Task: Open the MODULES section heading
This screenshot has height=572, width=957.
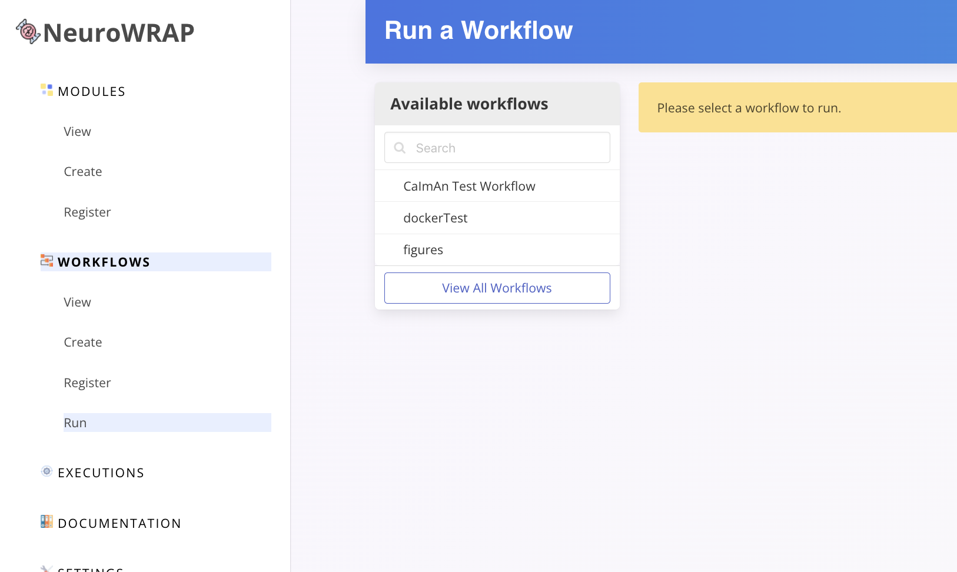Action: 91,92
